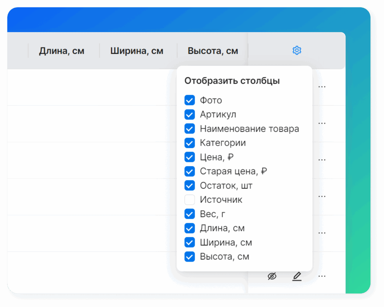This screenshot has width=384, height=307.
Task: Select the Высота, см column header
Action: 213,51
